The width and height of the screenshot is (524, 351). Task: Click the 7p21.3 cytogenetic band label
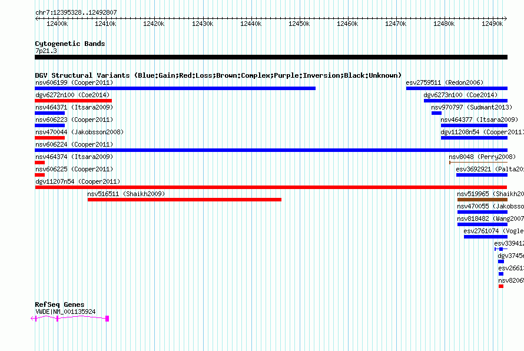[46, 51]
